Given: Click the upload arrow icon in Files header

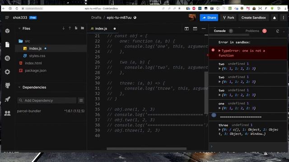Looking at the screenshot, I should pyautogui.click(x=70, y=28).
